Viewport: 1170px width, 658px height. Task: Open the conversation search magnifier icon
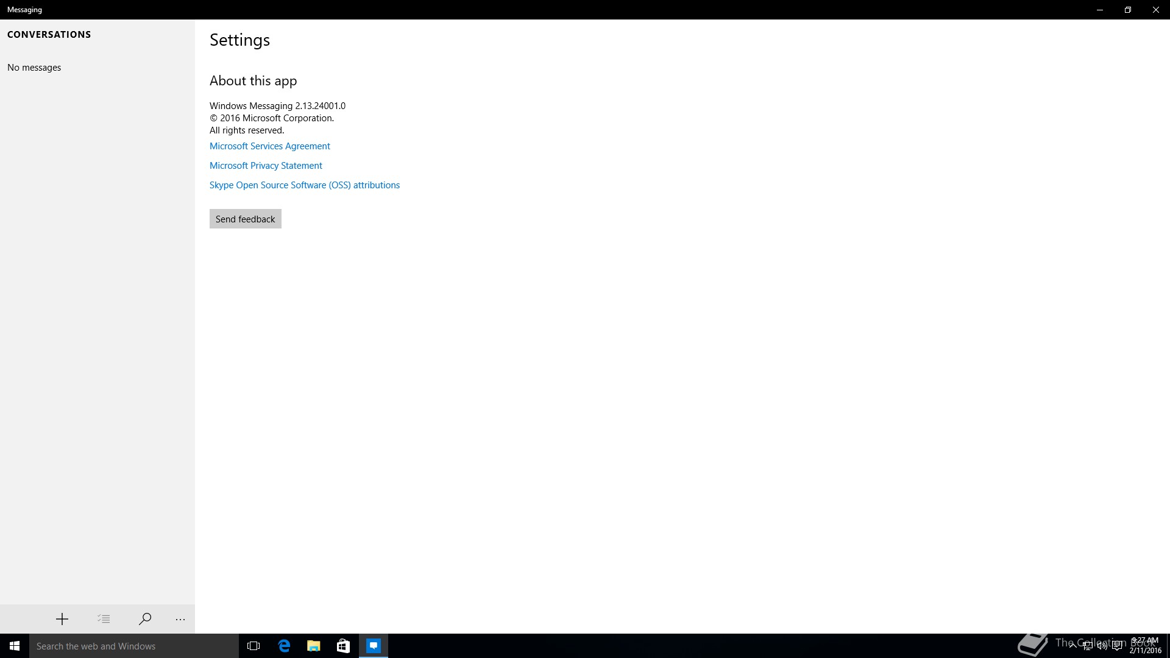point(145,619)
